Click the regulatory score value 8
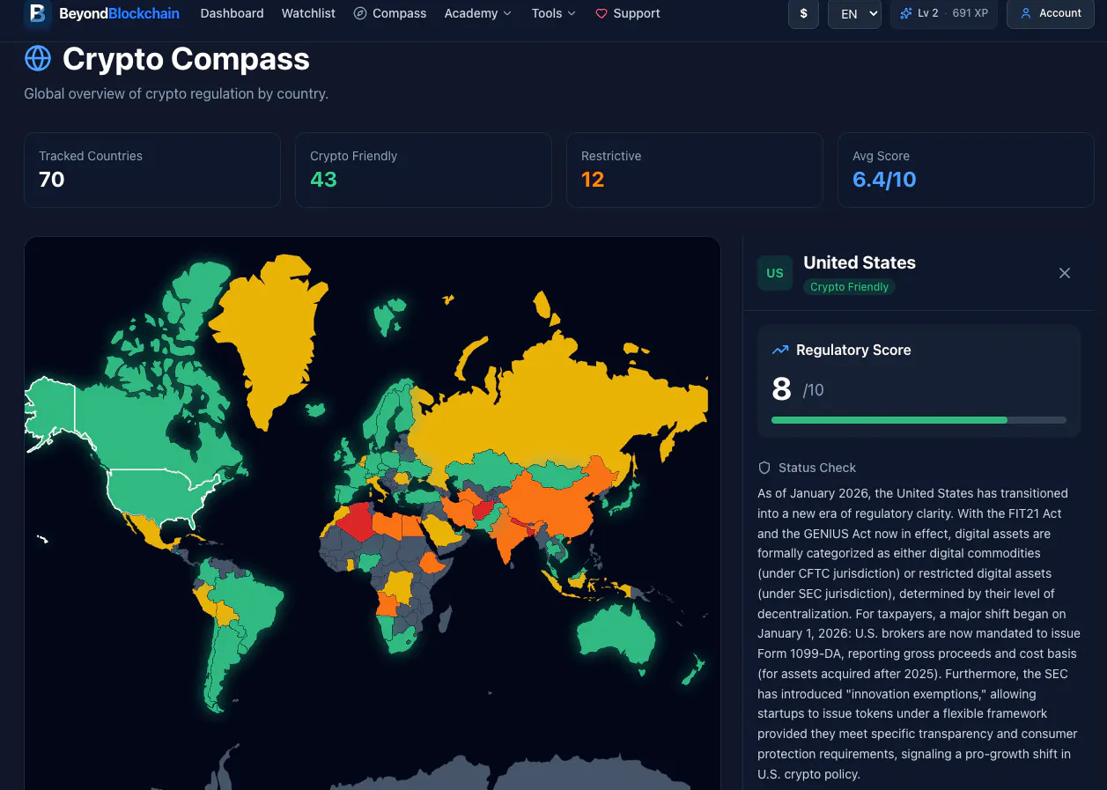1107x790 pixels. (x=781, y=388)
